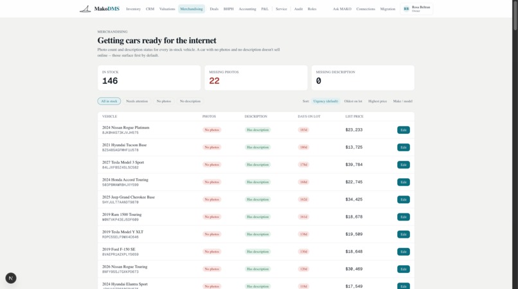518x289 pixels.
Task: Click days-on-lot badge for Jeep Grand Cherokee
Action: [303, 199]
